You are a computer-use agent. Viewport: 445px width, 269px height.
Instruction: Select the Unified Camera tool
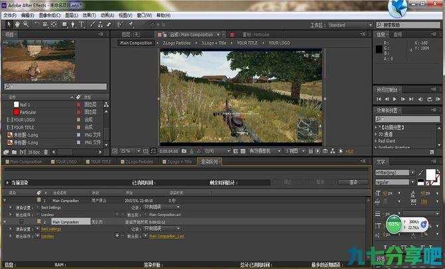coord(45,25)
